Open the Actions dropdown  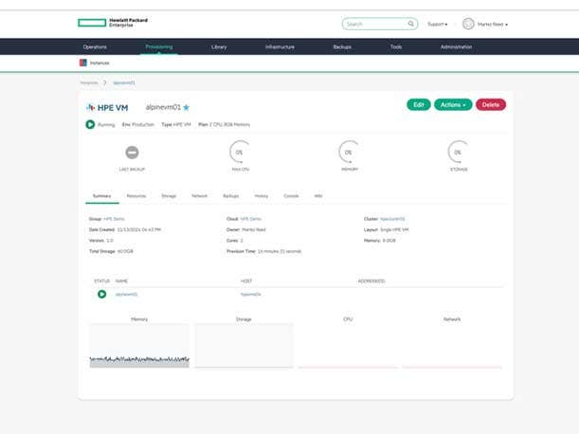coord(452,104)
